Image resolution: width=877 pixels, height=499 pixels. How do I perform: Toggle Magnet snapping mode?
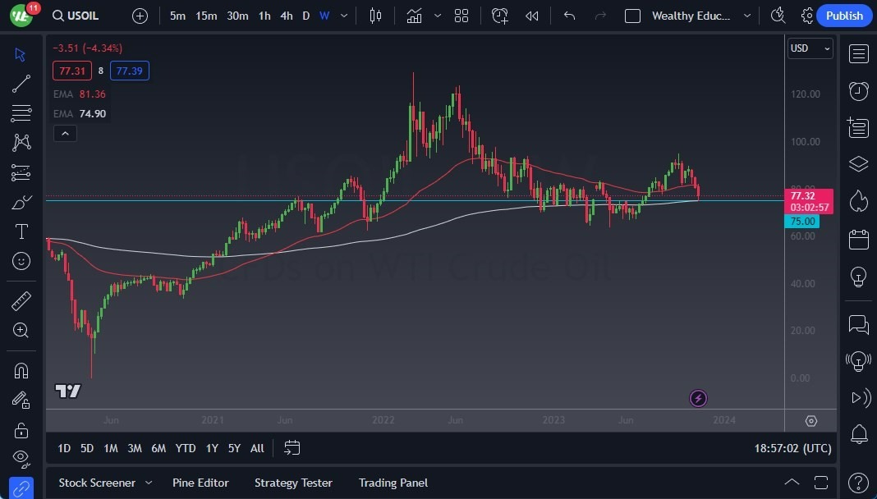pyautogui.click(x=21, y=370)
